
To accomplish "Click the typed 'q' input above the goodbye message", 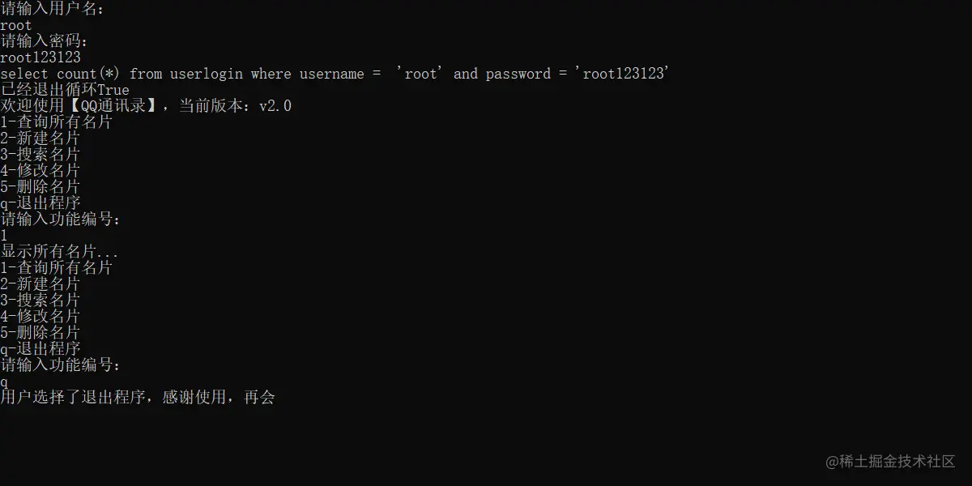I will coord(4,382).
